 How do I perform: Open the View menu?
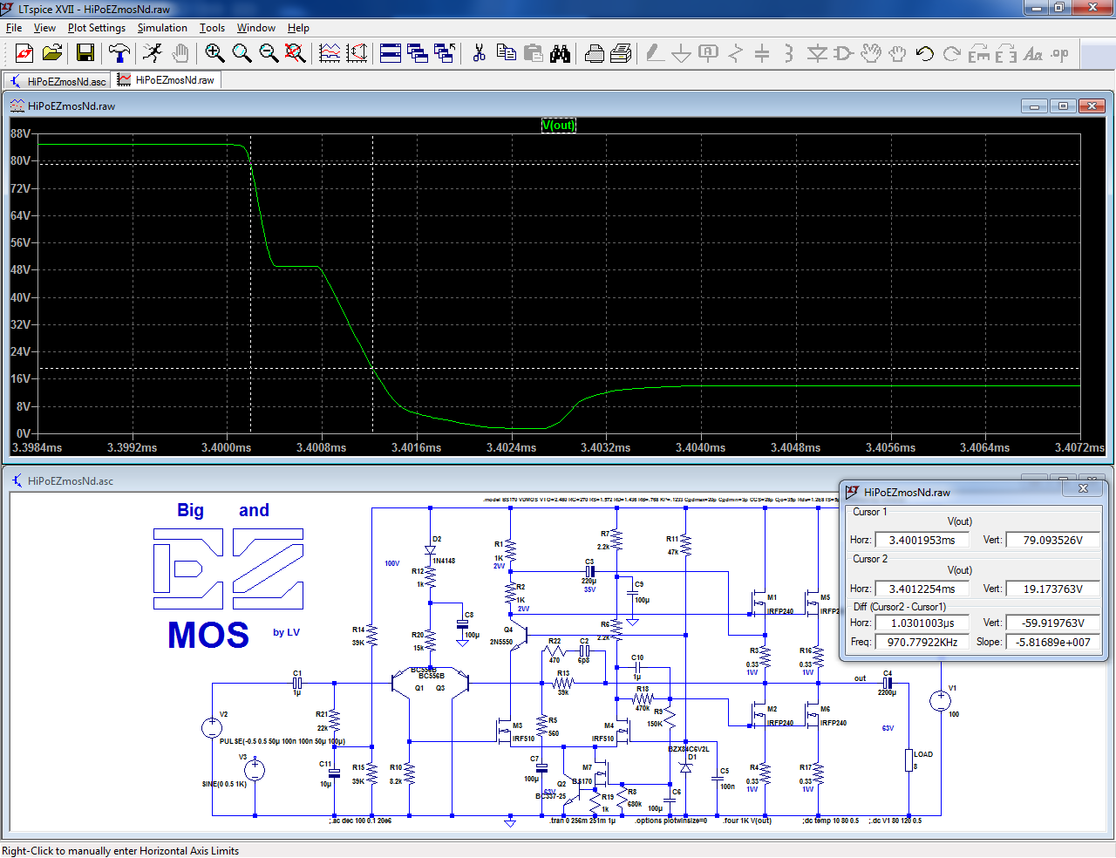coord(44,28)
